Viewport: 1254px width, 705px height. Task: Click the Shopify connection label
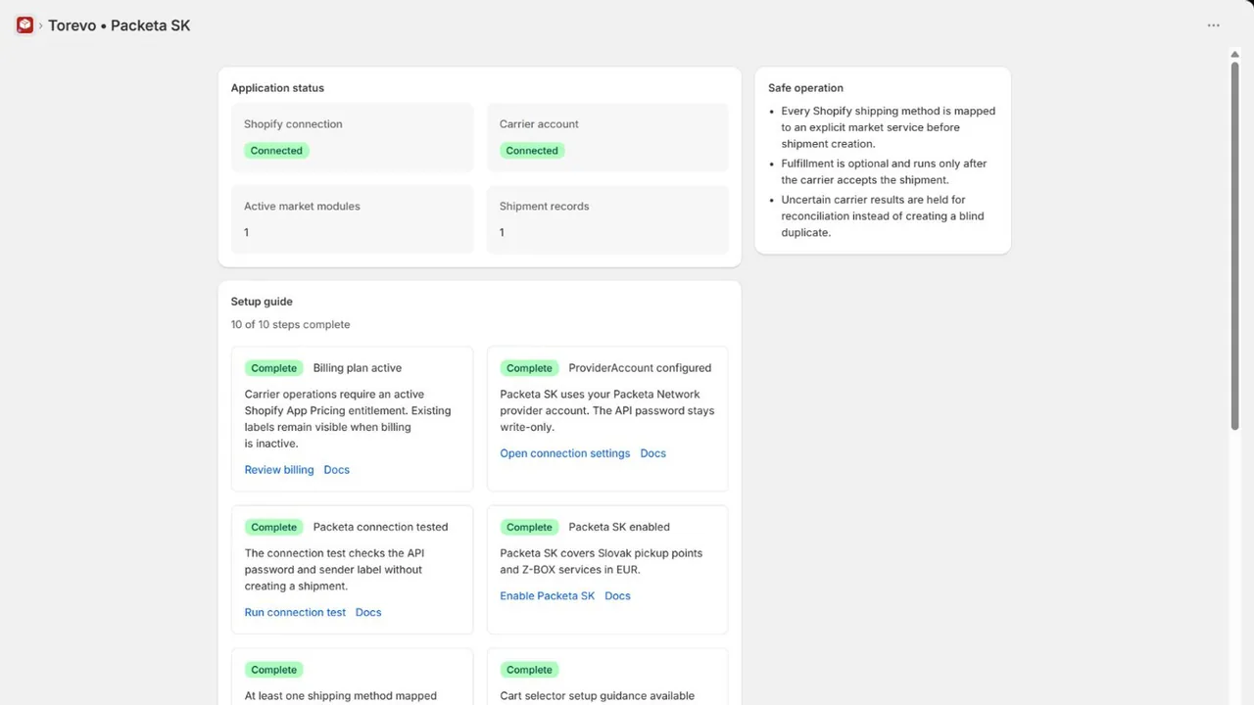pos(293,124)
